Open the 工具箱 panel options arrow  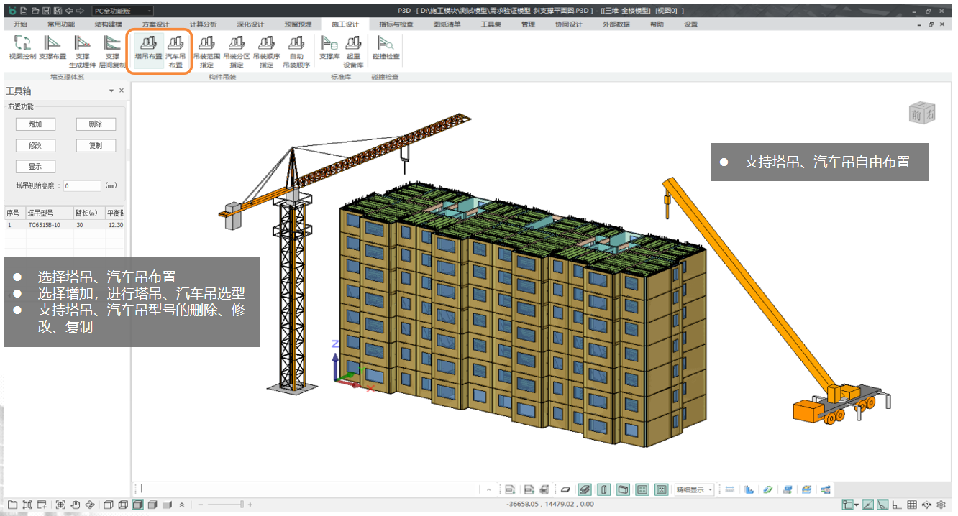[x=111, y=91]
